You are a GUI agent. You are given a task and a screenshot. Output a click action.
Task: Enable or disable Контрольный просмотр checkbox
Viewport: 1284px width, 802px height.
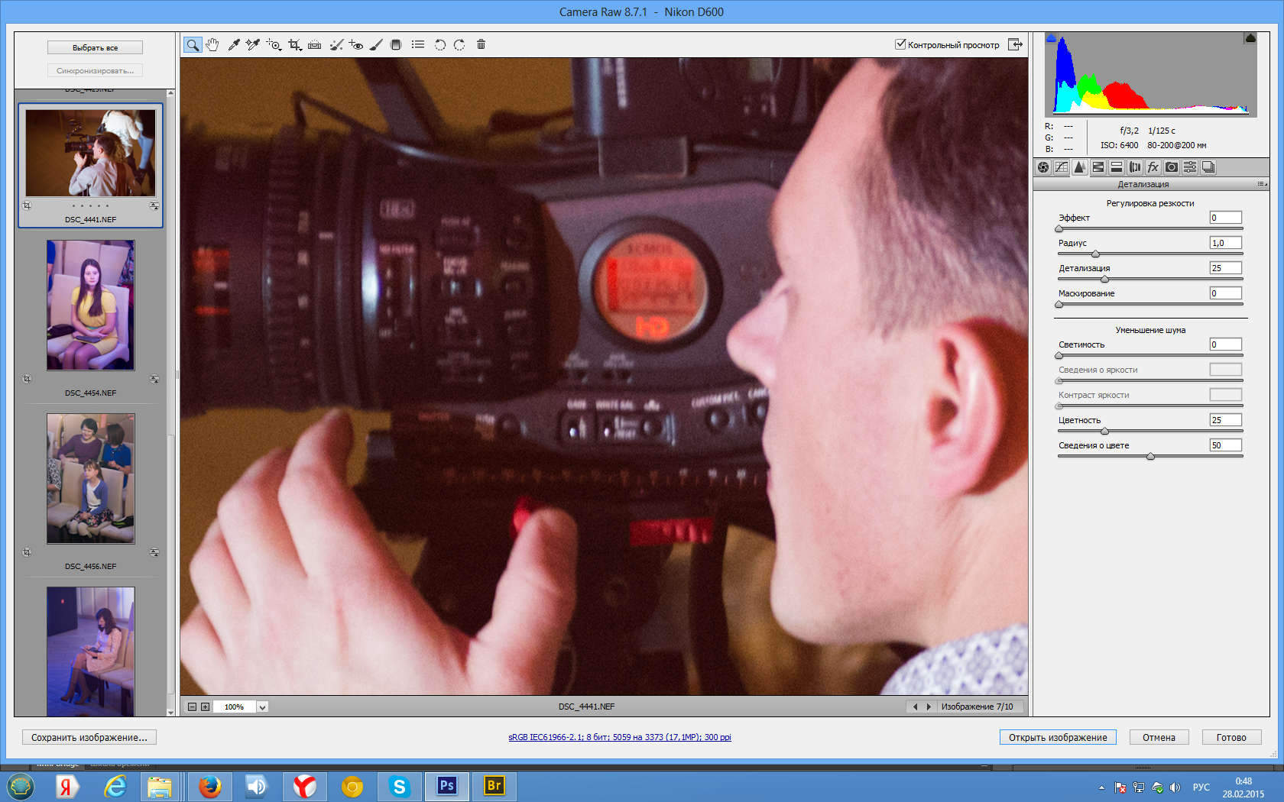pyautogui.click(x=900, y=44)
